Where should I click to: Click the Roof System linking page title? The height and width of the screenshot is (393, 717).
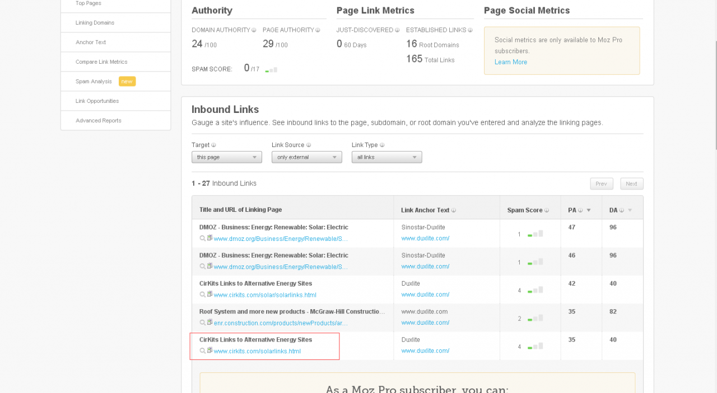pos(292,311)
